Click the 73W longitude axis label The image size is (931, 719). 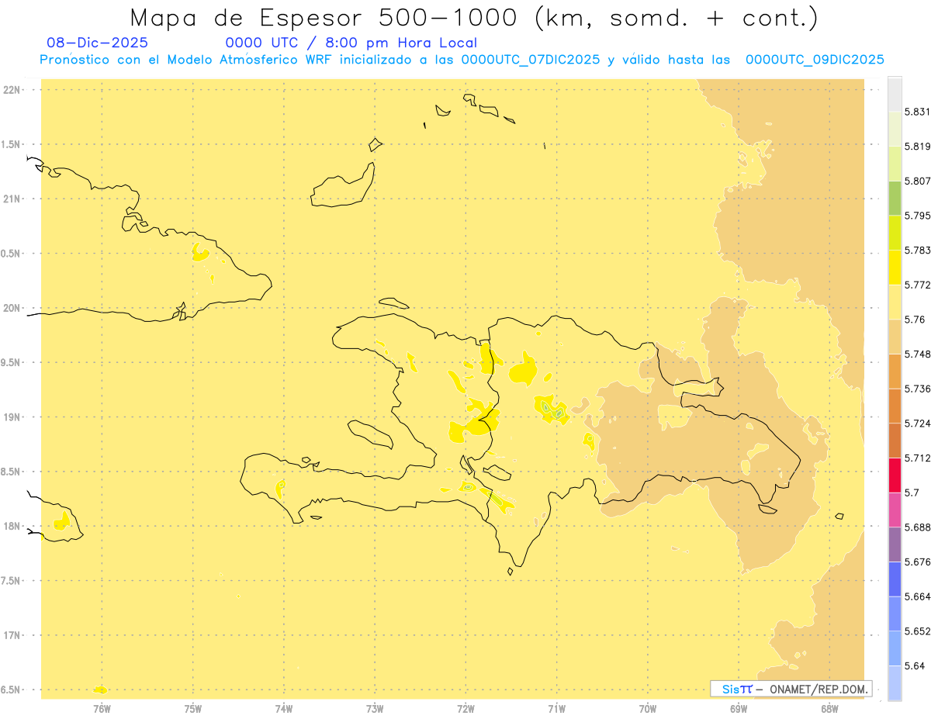point(375,708)
